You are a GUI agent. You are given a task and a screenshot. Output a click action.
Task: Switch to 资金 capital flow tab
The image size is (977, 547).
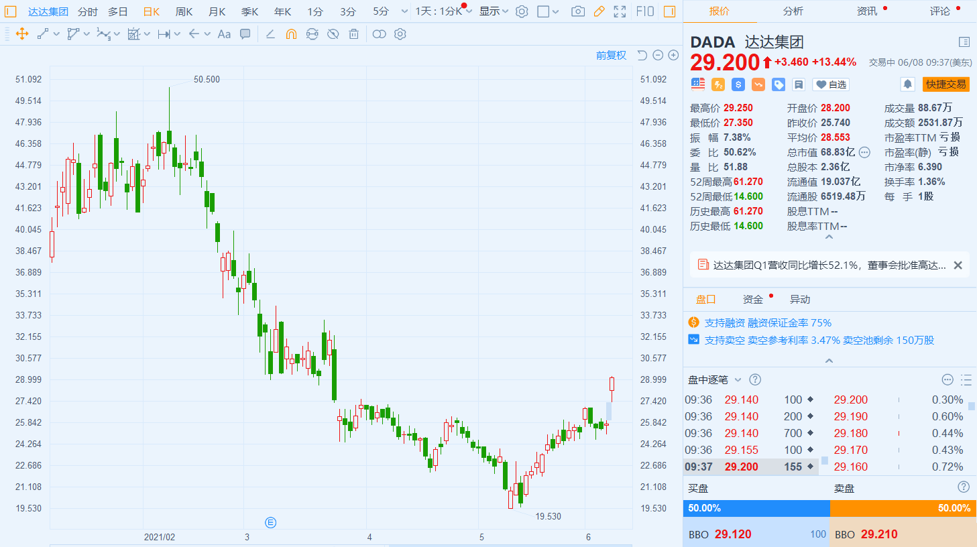point(752,299)
